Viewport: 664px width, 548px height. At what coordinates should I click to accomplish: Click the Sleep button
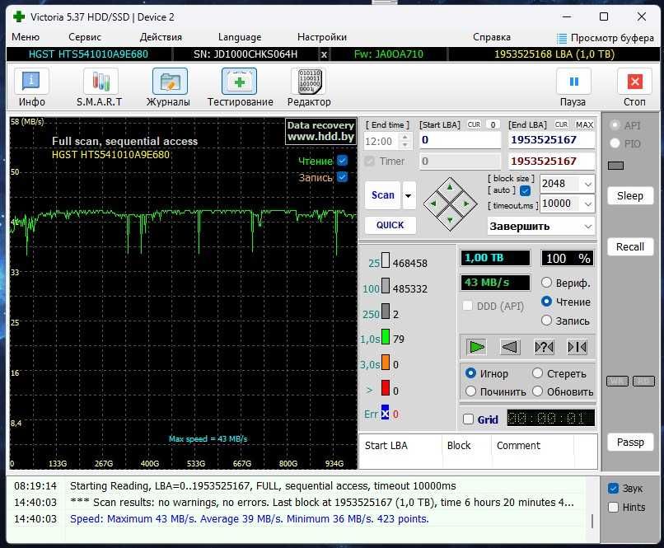[630, 195]
